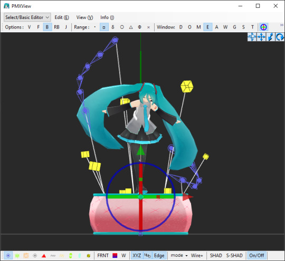285x261 pixels.
Task: Toggle the blue bone display icon
Action: [x=8, y=256]
